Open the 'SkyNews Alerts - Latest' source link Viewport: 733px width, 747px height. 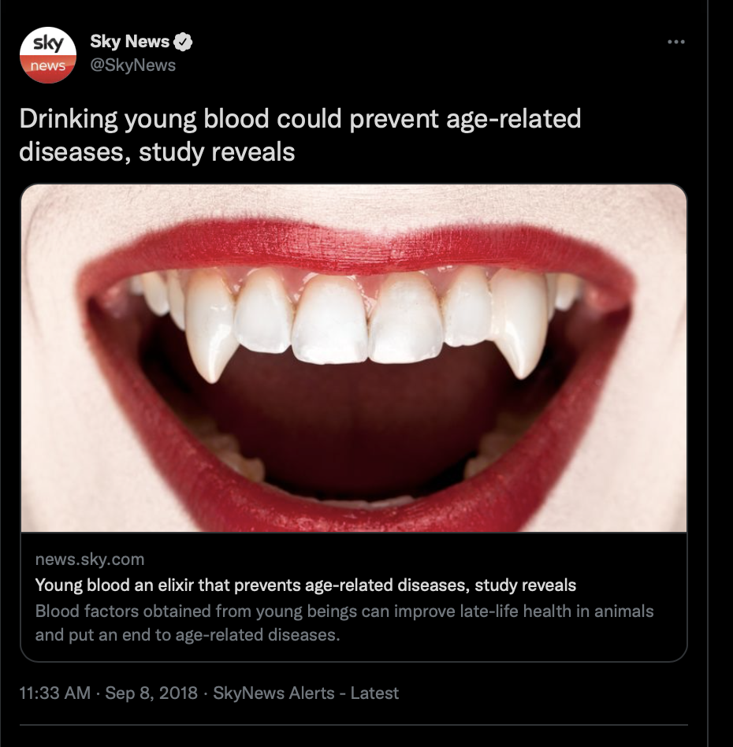306,693
